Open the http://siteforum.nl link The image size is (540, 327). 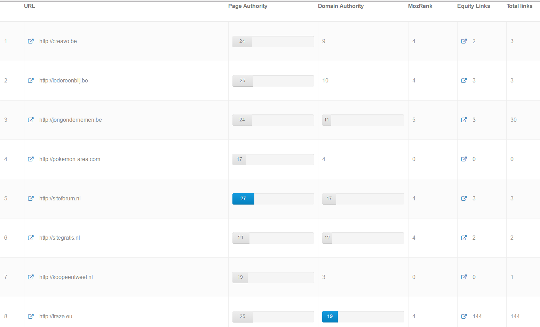coord(60,198)
